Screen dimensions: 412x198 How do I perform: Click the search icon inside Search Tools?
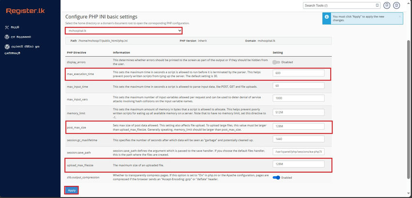(x=377, y=5)
